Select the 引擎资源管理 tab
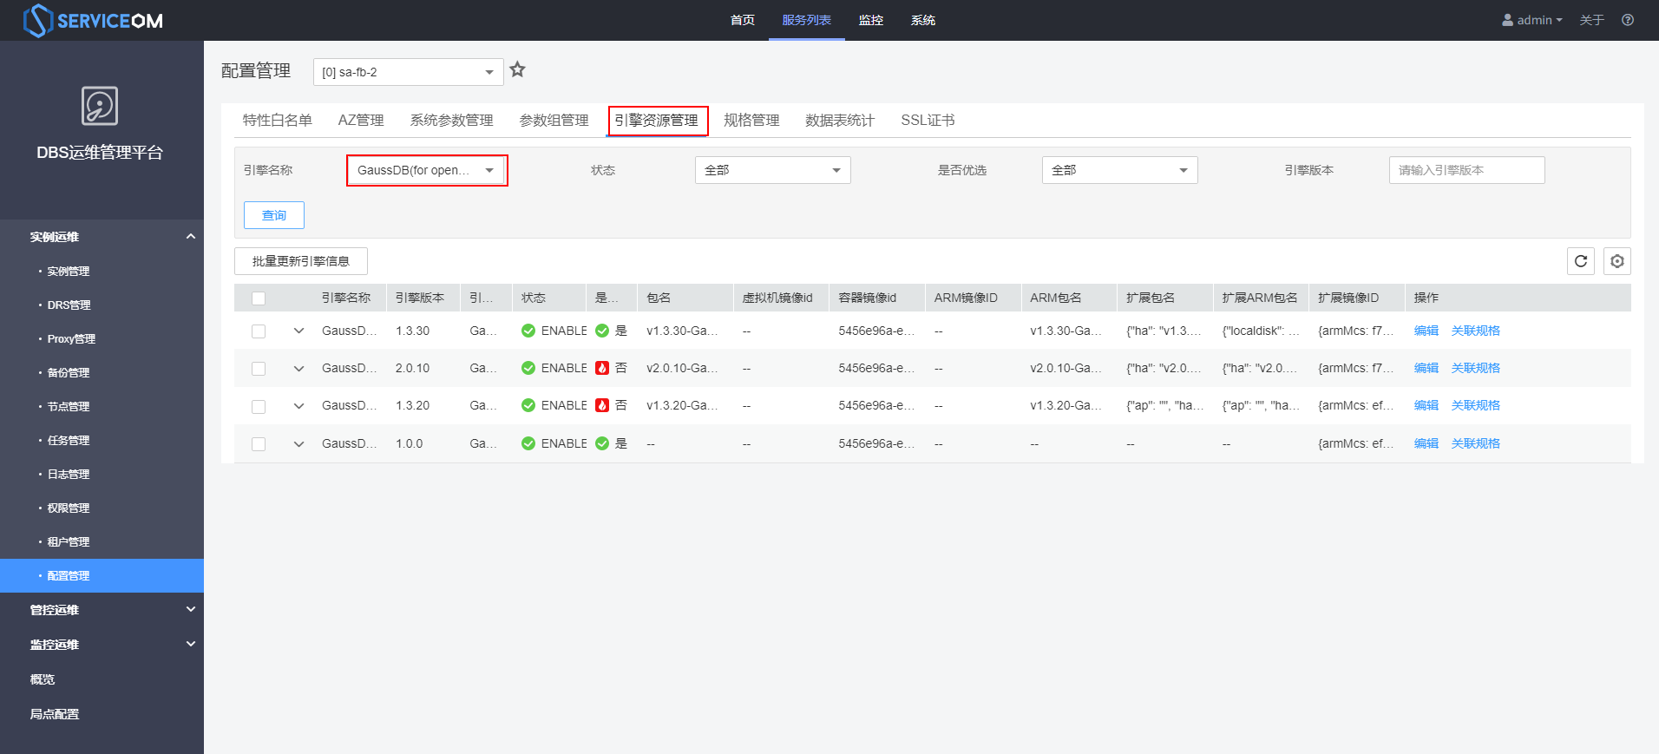The image size is (1659, 754). pyautogui.click(x=657, y=120)
